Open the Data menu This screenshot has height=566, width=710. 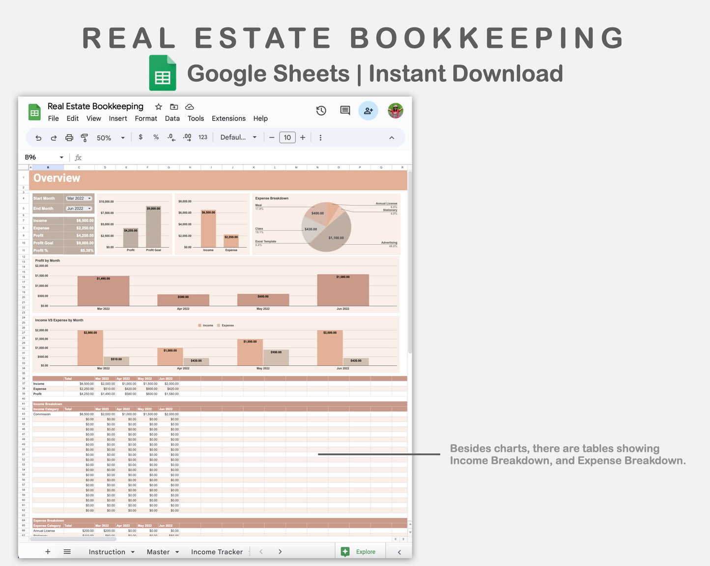click(172, 118)
